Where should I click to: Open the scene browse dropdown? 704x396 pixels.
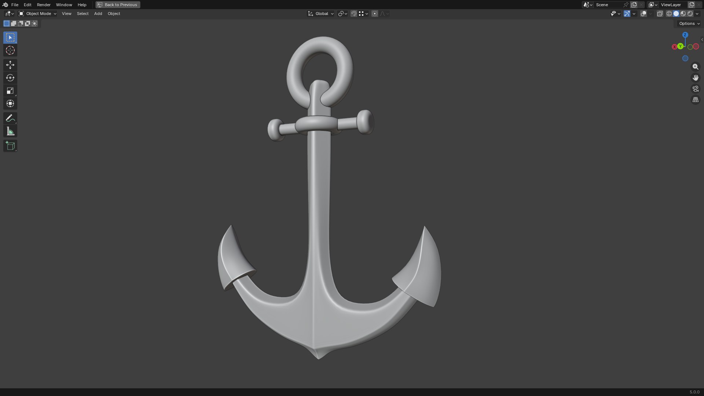[588, 5]
